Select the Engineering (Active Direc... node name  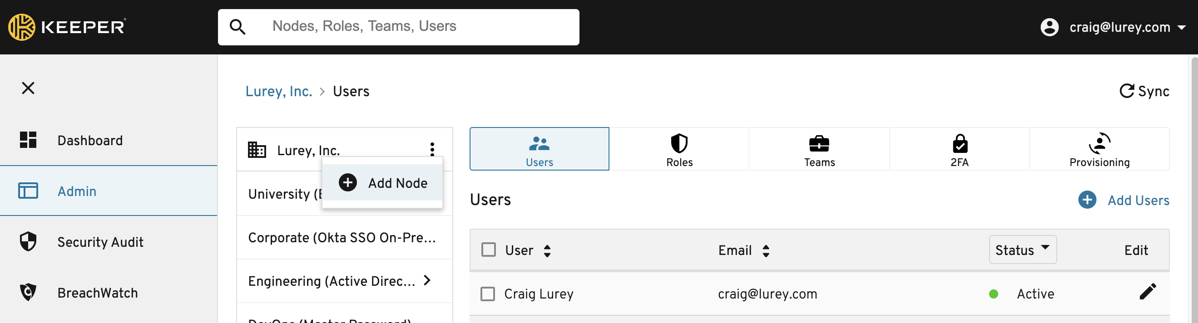332,281
